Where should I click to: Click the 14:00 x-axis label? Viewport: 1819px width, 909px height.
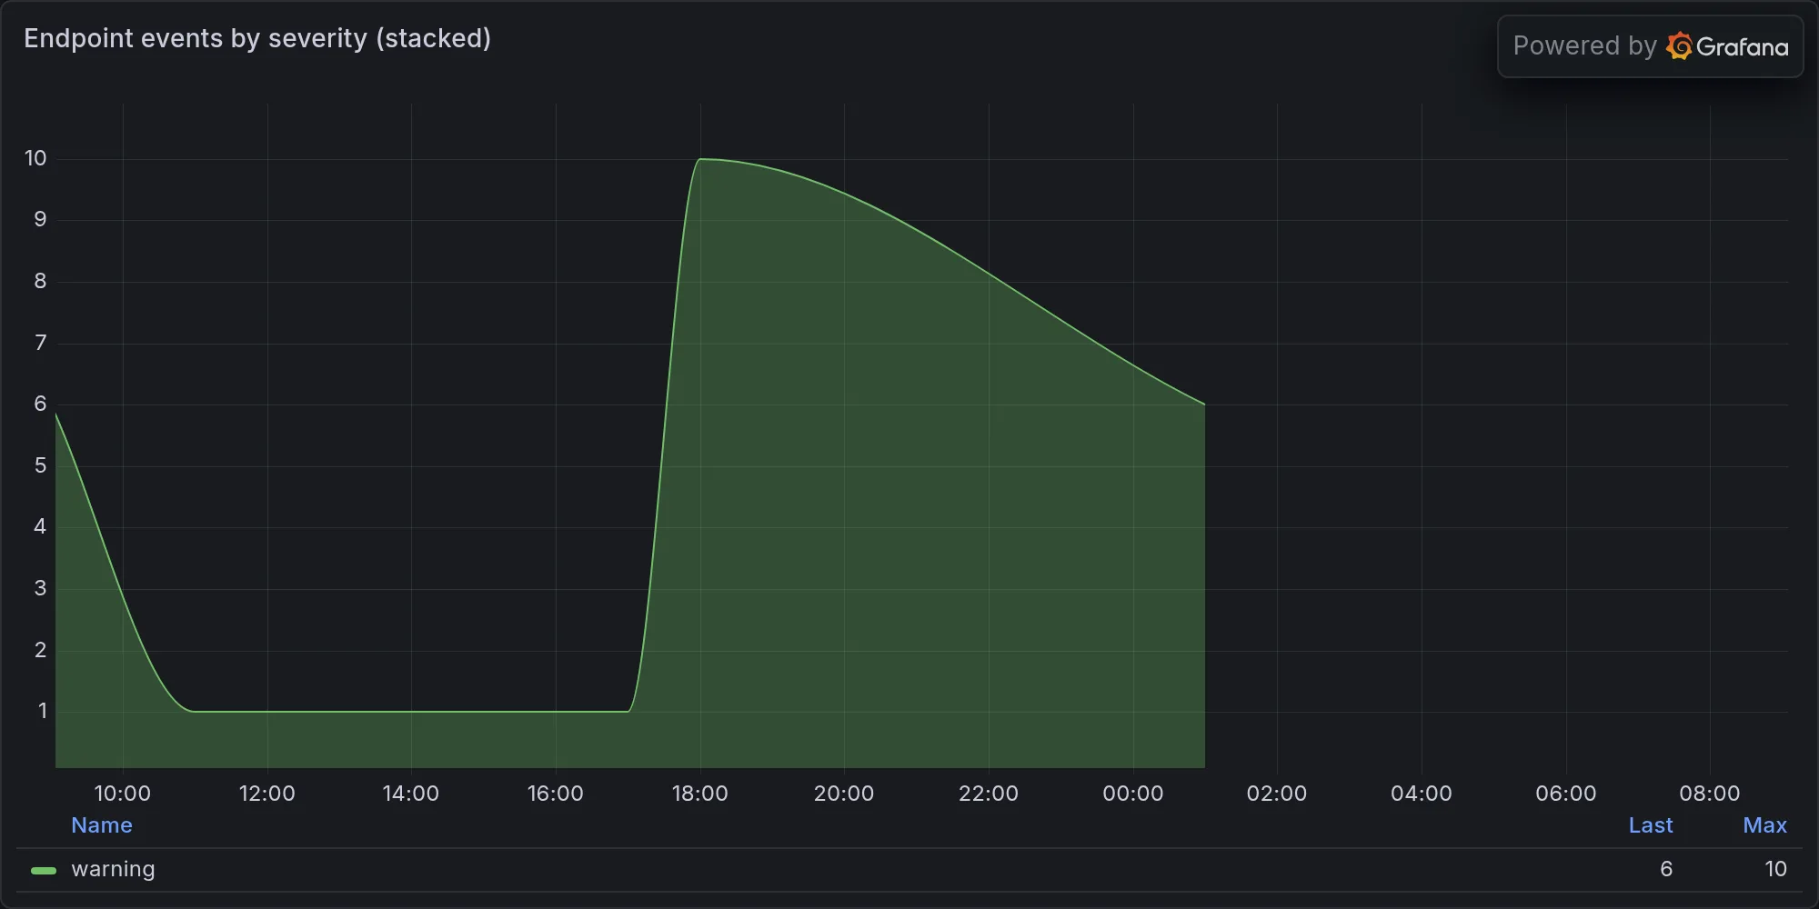pyautogui.click(x=411, y=794)
